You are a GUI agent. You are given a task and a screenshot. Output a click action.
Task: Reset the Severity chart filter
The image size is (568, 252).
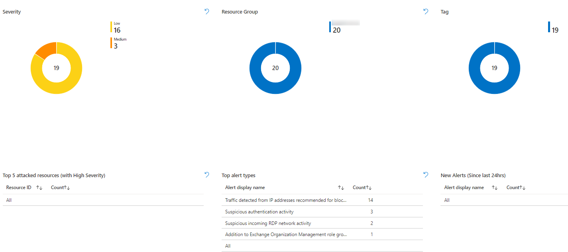click(x=206, y=12)
